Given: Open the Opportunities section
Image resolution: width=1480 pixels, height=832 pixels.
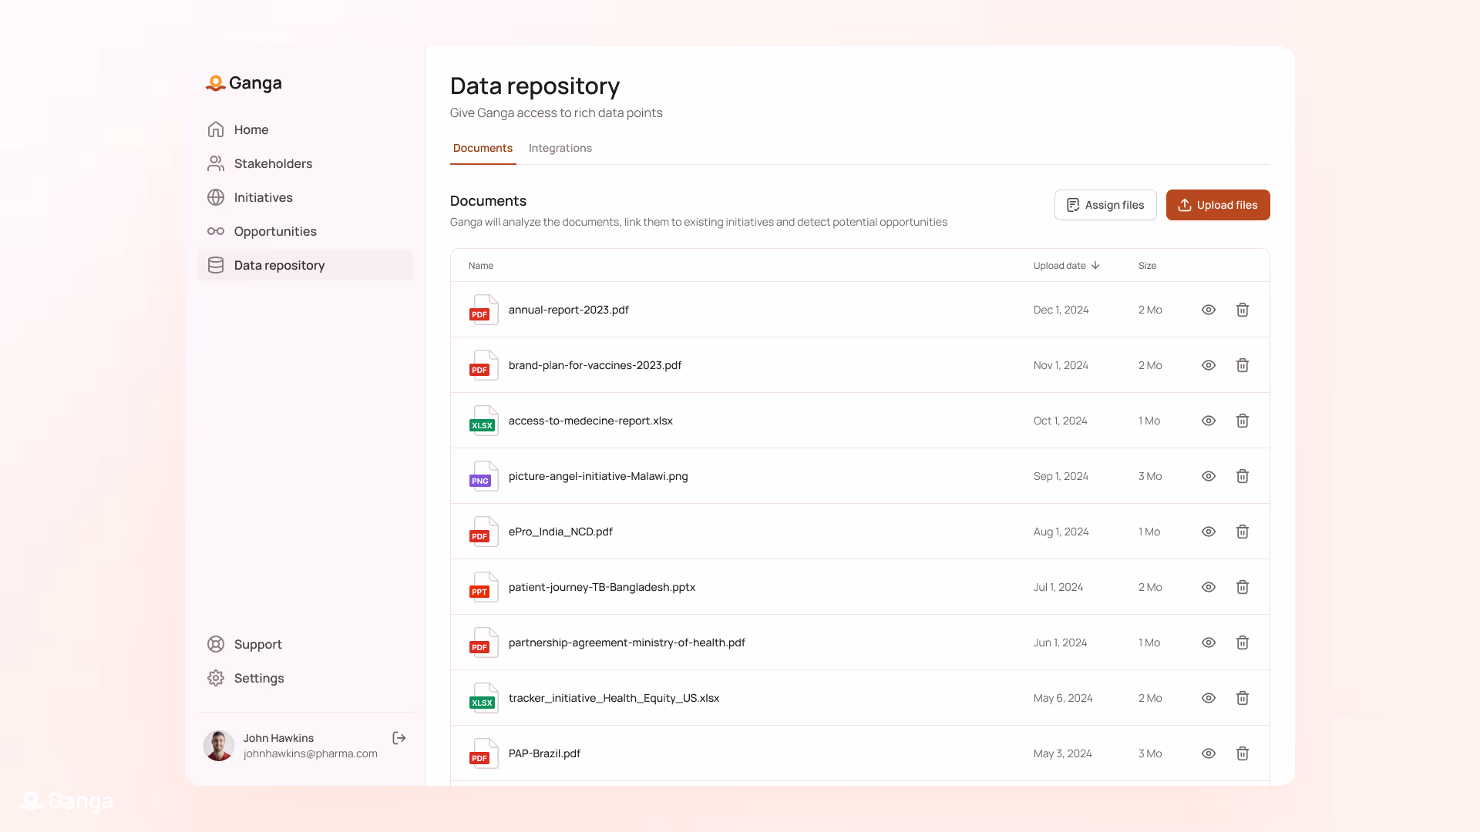Looking at the screenshot, I should point(274,231).
